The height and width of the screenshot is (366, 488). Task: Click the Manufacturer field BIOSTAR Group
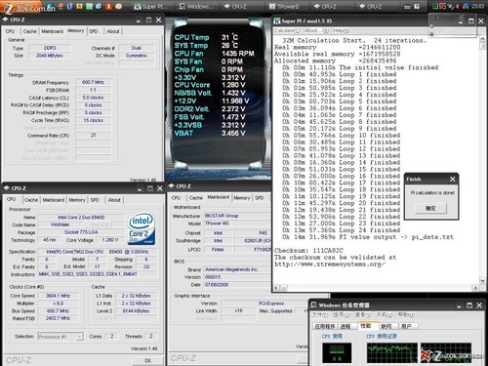point(237,216)
